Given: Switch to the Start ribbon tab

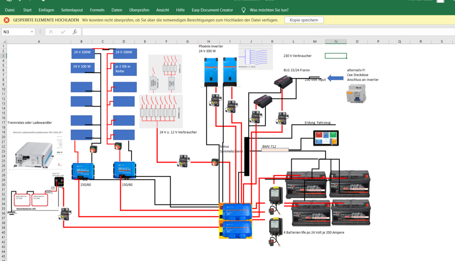Looking at the screenshot, I should click(x=27, y=10).
